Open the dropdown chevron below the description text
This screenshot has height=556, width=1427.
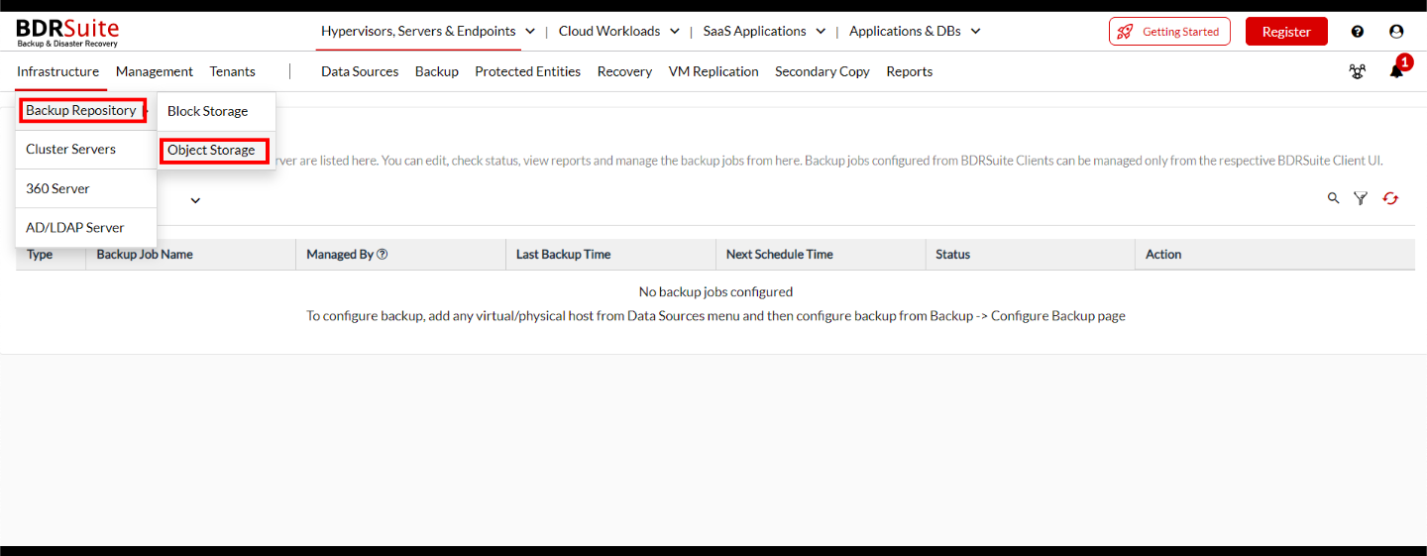195,200
